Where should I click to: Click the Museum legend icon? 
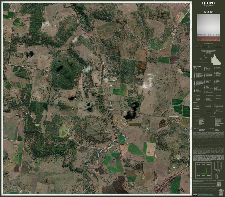point(205,85)
